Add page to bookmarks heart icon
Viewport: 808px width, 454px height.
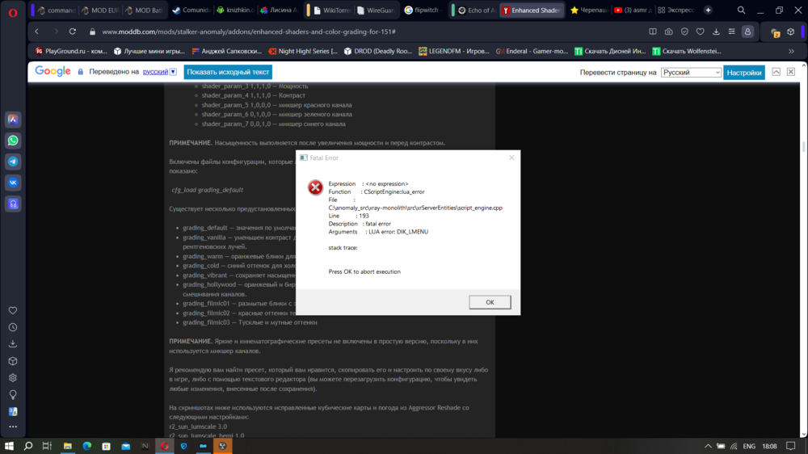point(701,32)
